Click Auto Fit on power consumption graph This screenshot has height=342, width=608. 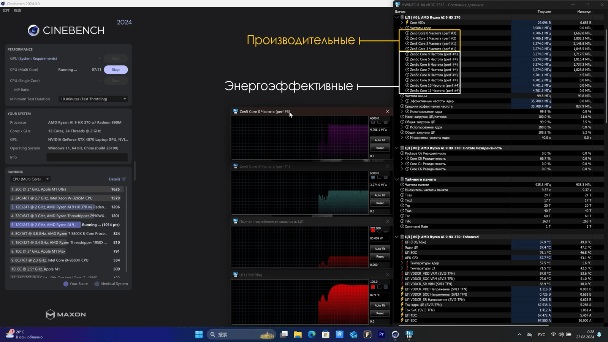tap(380, 249)
